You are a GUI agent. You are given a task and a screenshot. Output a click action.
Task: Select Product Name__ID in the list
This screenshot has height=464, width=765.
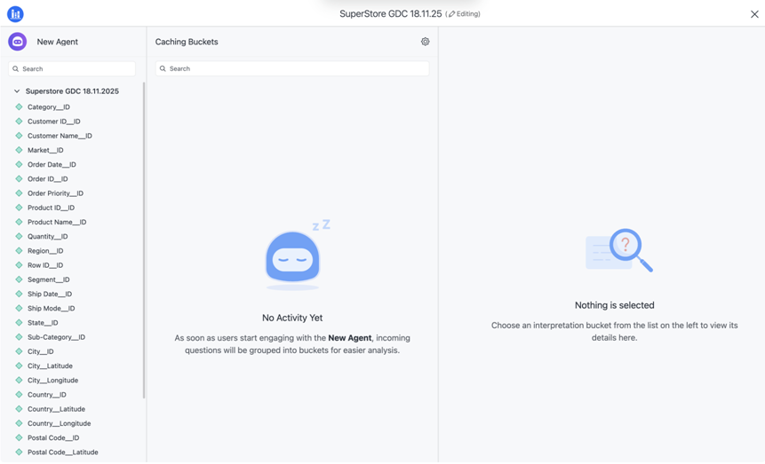[57, 222]
